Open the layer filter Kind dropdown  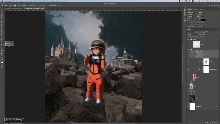point(191,32)
